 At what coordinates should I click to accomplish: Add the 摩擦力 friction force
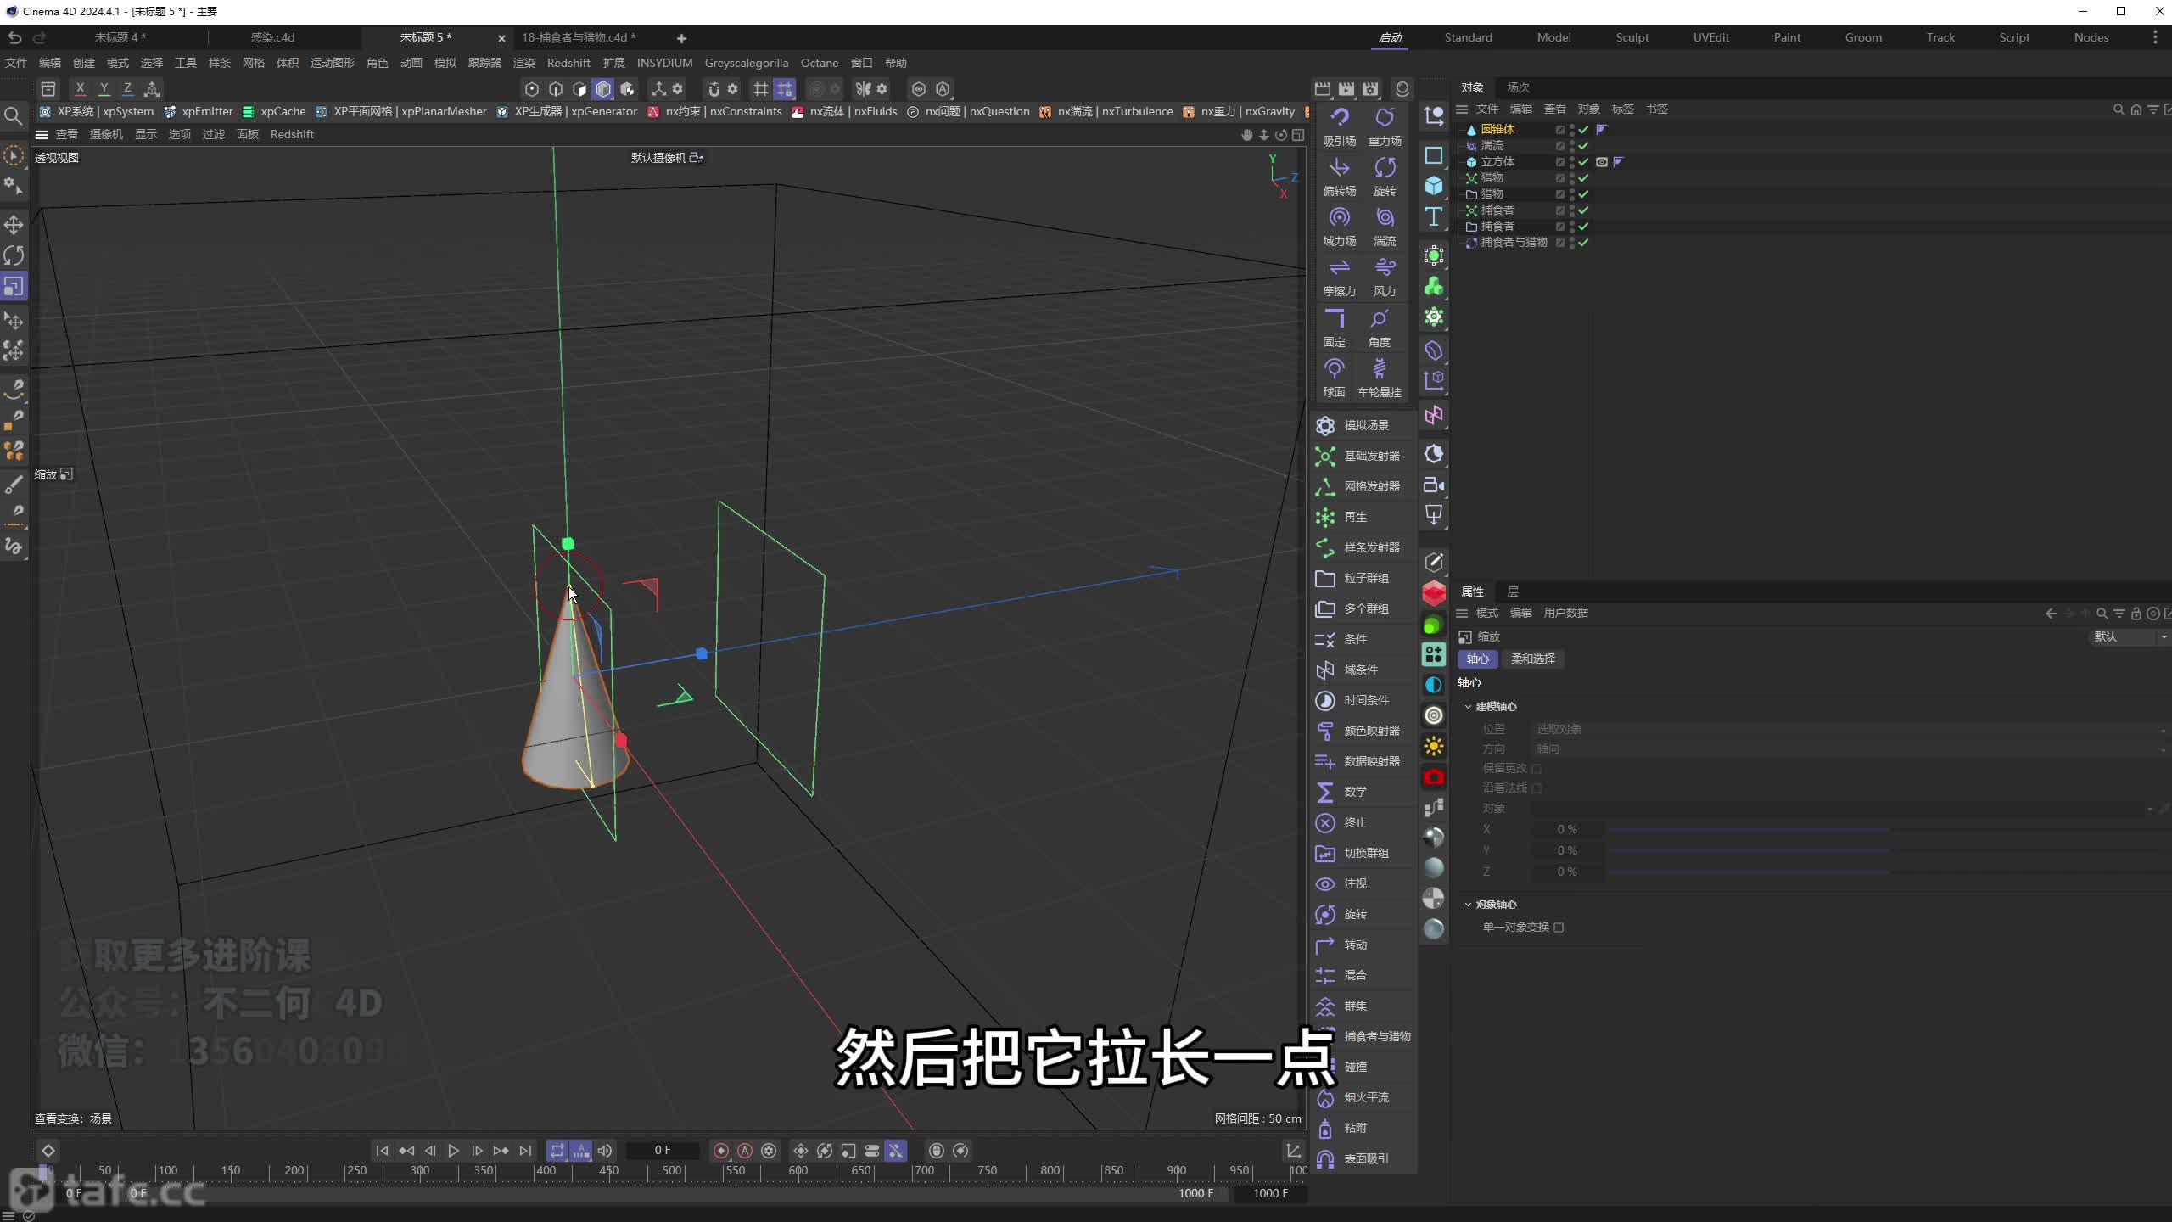(x=1339, y=277)
